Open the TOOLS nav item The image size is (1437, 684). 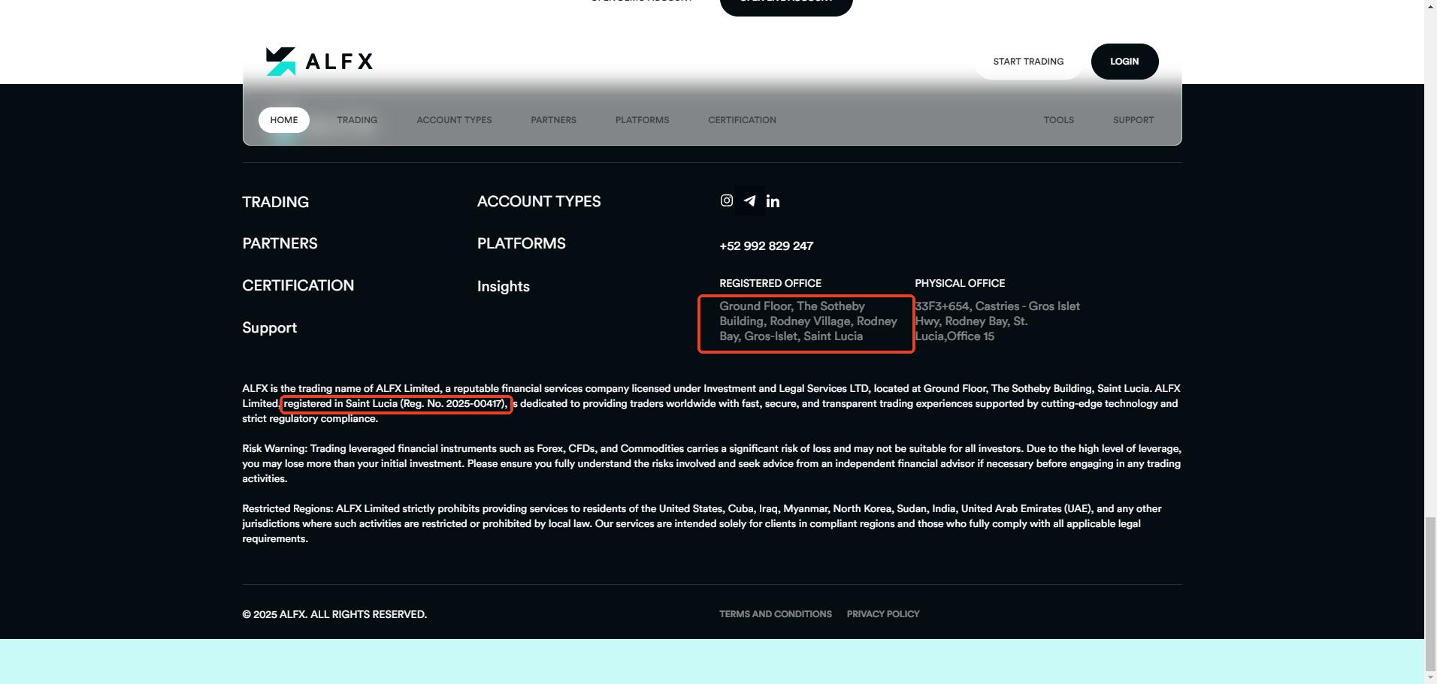[x=1058, y=120]
